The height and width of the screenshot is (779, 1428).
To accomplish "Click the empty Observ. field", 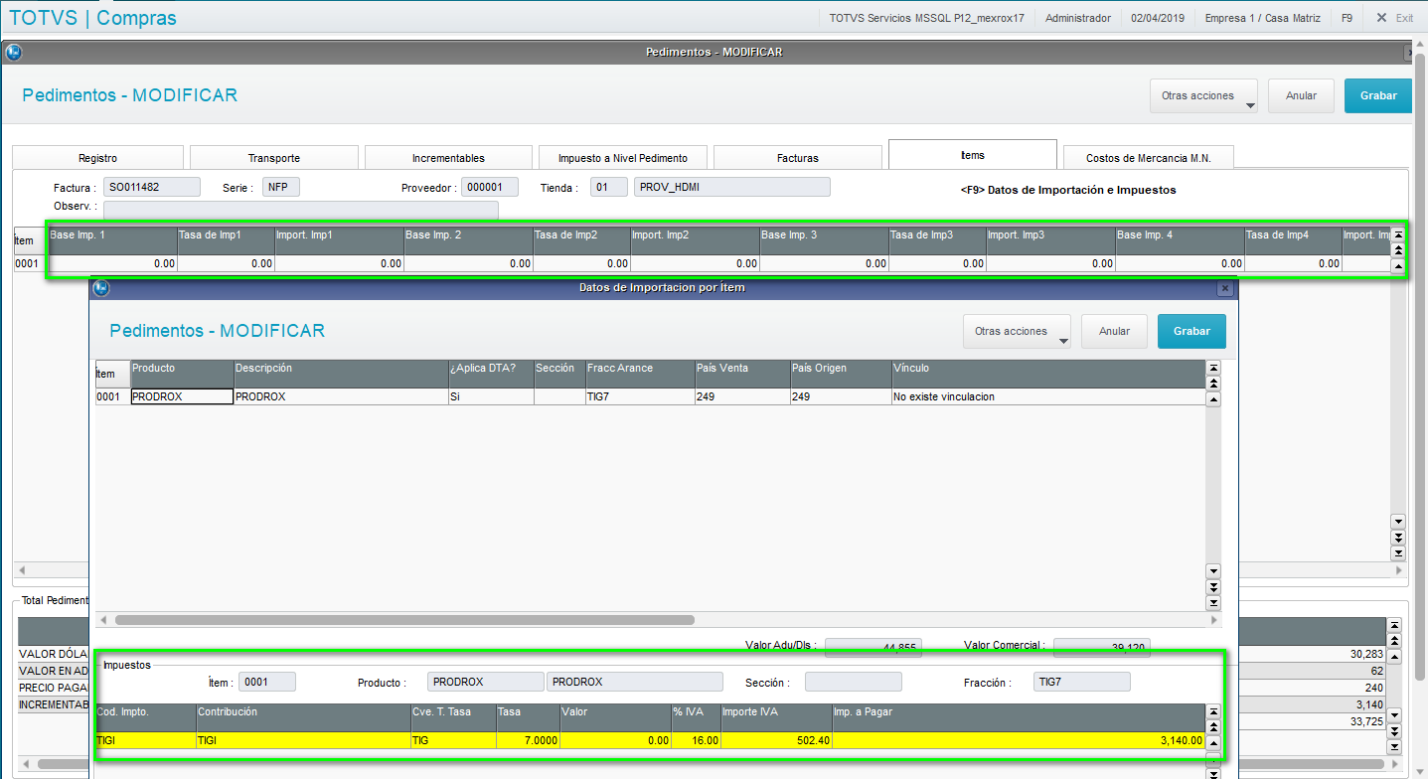I will [x=301, y=209].
